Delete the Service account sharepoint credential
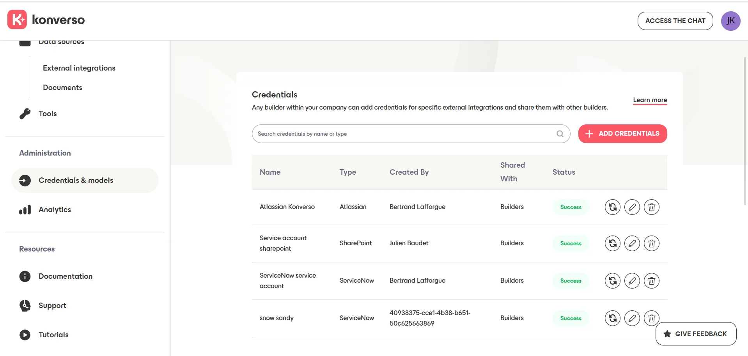The image size is (748, 356). pyautogui.click(x=651, y=243)
